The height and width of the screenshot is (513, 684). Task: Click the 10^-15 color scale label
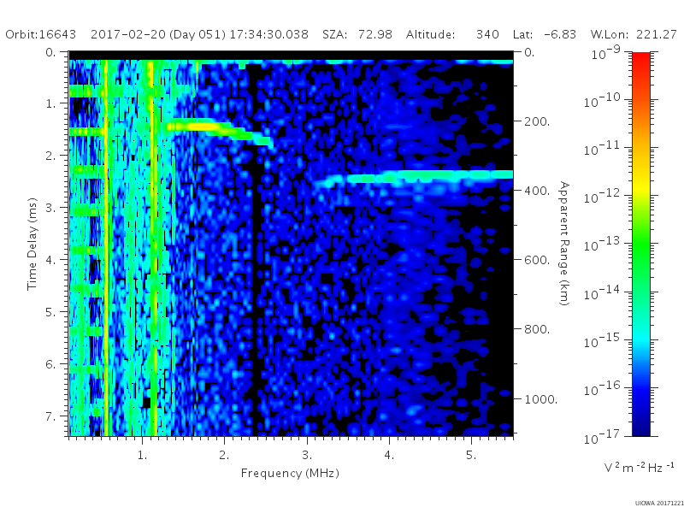point(603,341)
